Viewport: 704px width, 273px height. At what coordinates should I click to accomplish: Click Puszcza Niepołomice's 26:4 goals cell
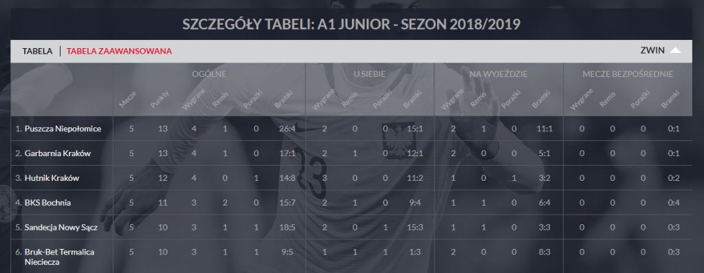click(287, 129)
